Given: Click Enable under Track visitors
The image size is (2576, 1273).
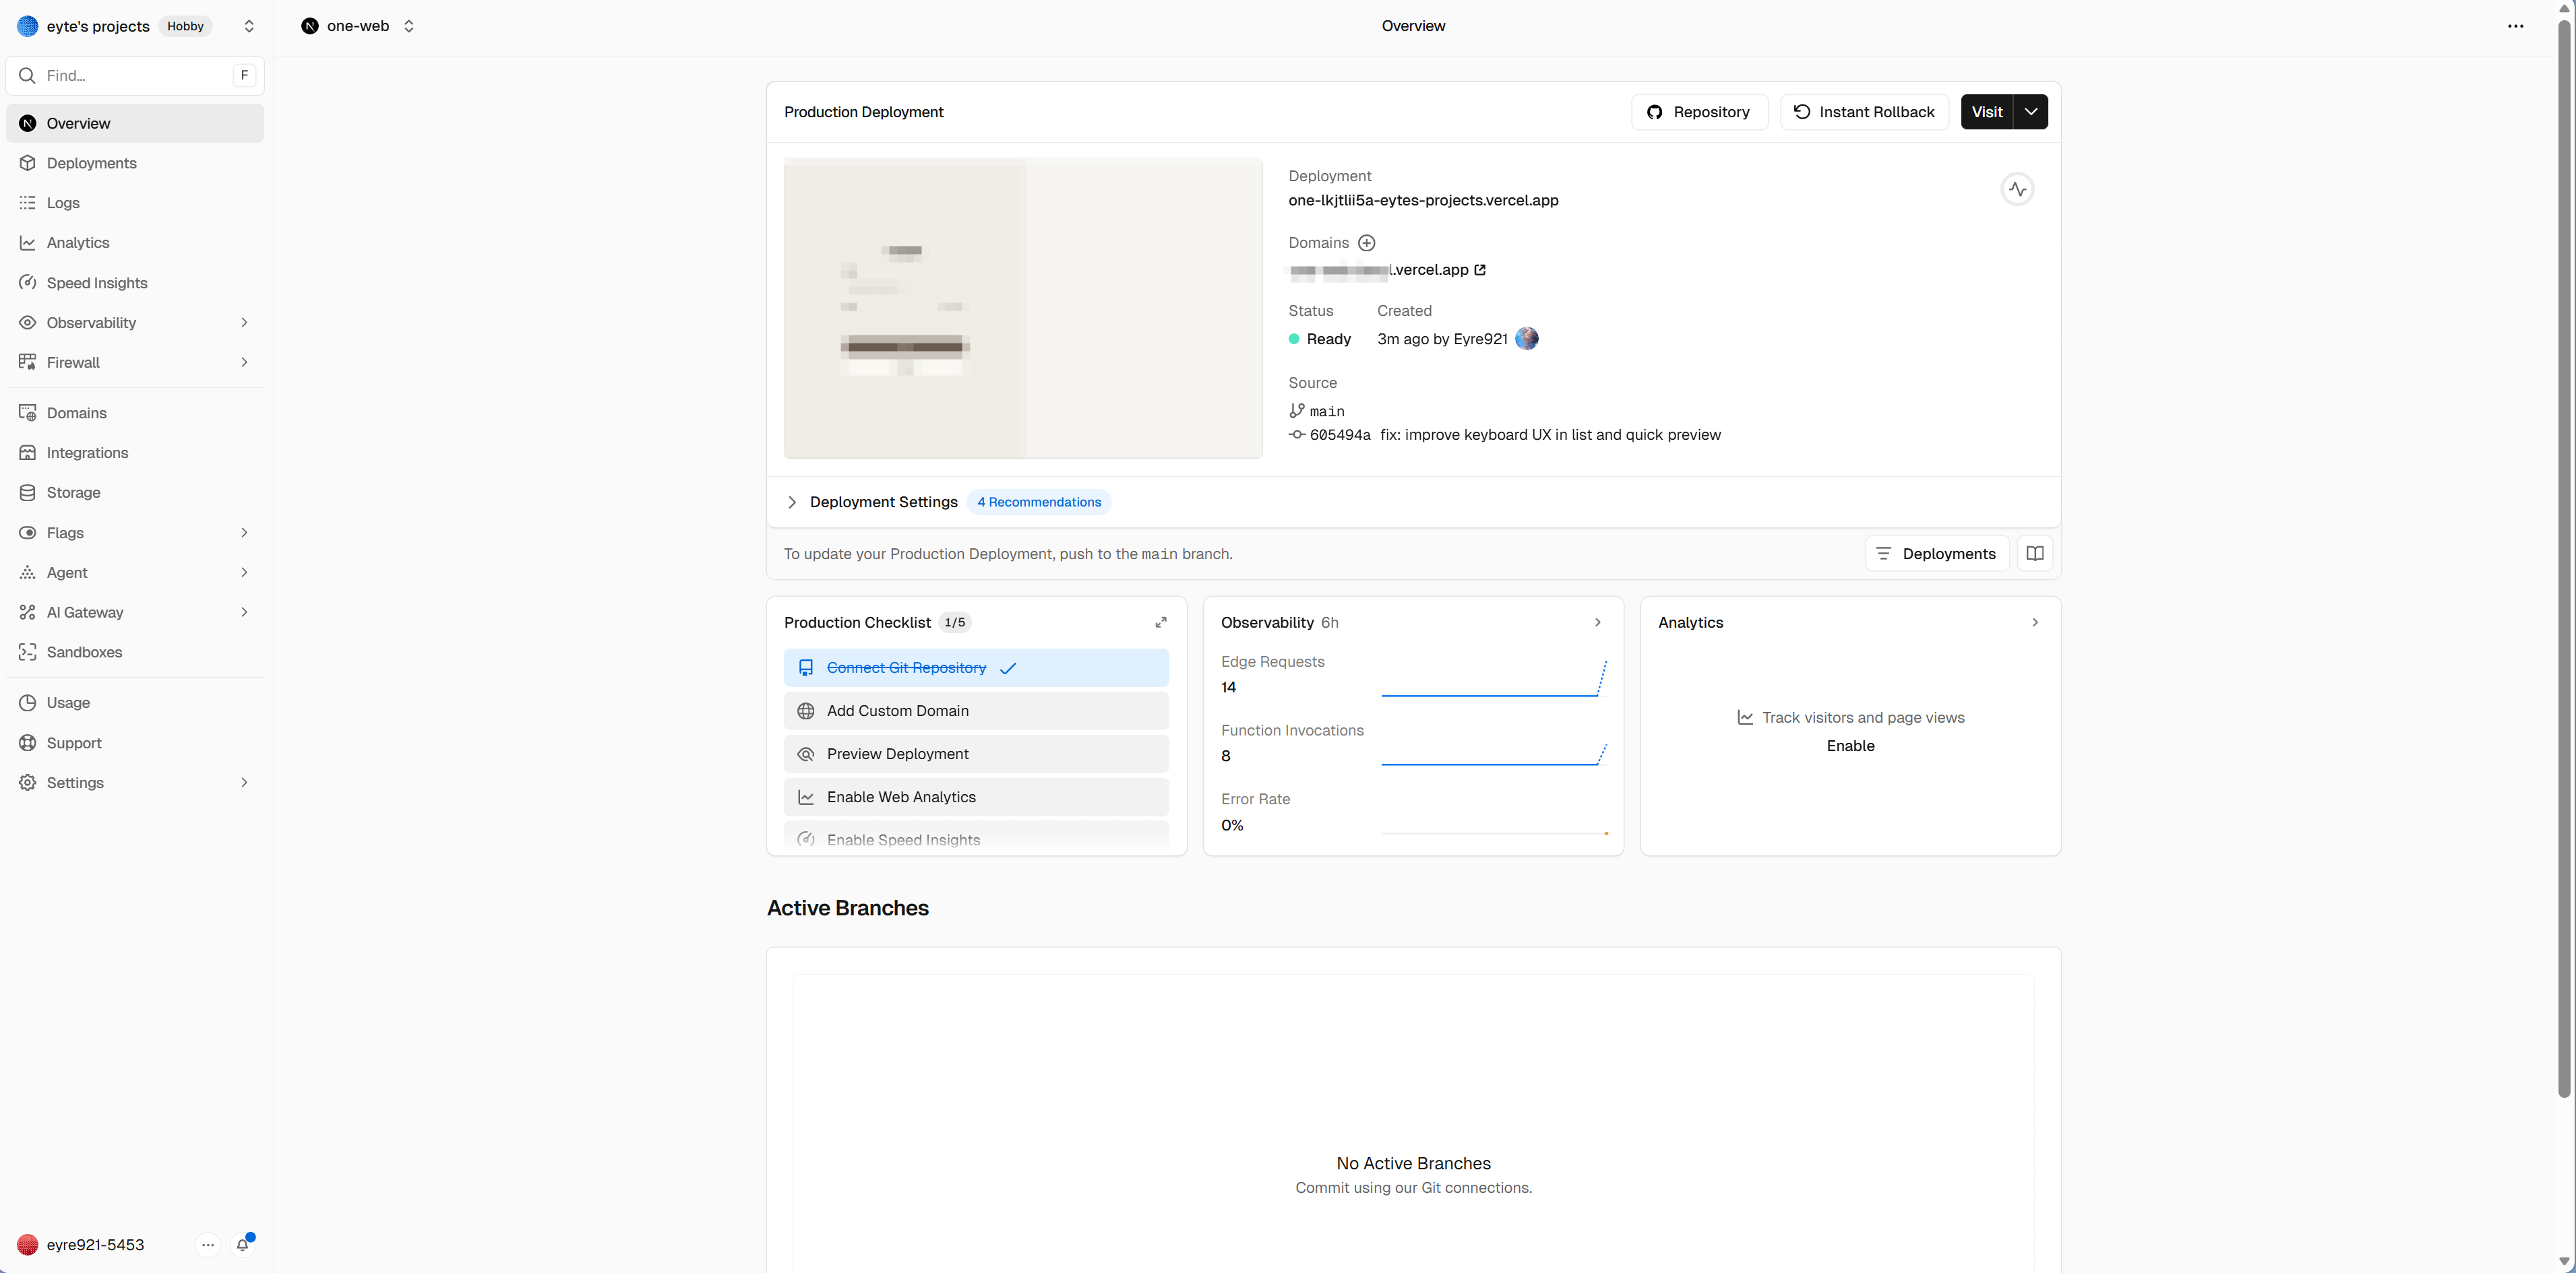Looking at the screenshot, I should click(x=1850, y=746).
